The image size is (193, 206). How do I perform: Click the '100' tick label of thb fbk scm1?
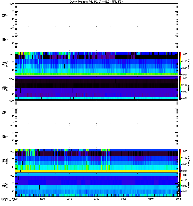pos(12,87)
